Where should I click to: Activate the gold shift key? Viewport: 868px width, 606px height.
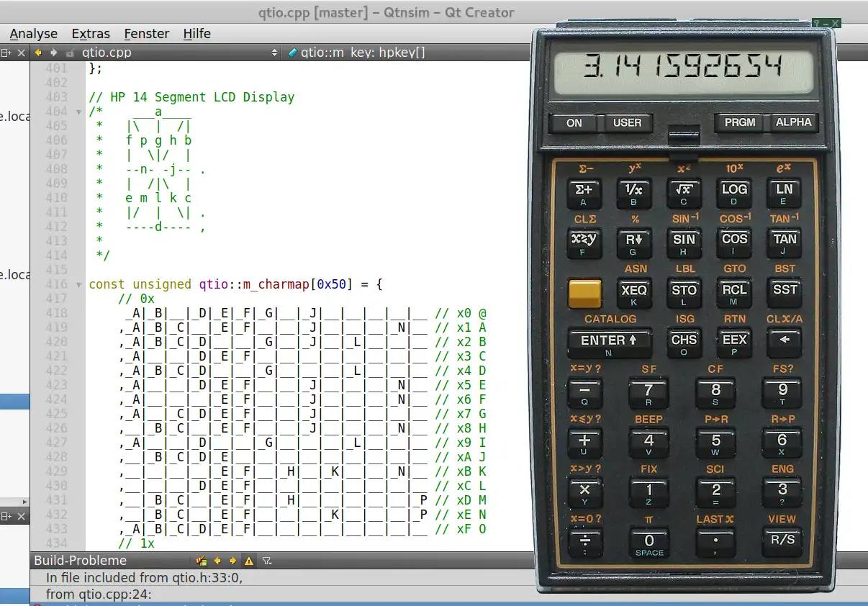click(x=584, y=294)
